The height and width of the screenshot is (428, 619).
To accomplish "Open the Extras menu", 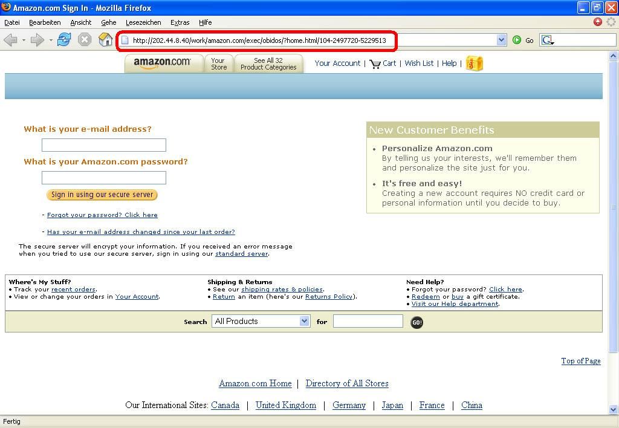I will pyautogui.click(x=180, y=22).
